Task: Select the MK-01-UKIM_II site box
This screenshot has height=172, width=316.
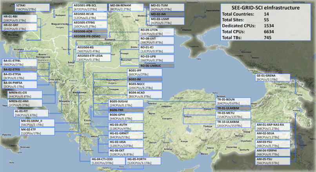Action: point(37,123)
